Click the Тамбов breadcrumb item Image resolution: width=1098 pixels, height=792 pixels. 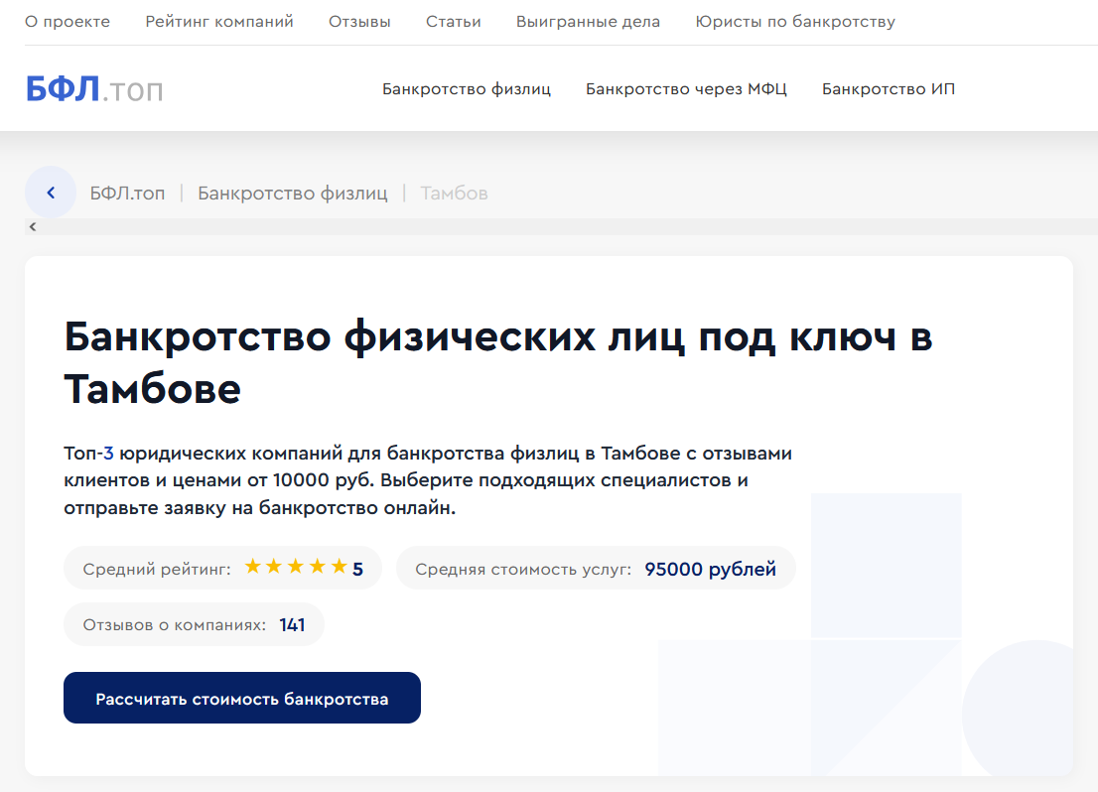[x=454, y=194]
